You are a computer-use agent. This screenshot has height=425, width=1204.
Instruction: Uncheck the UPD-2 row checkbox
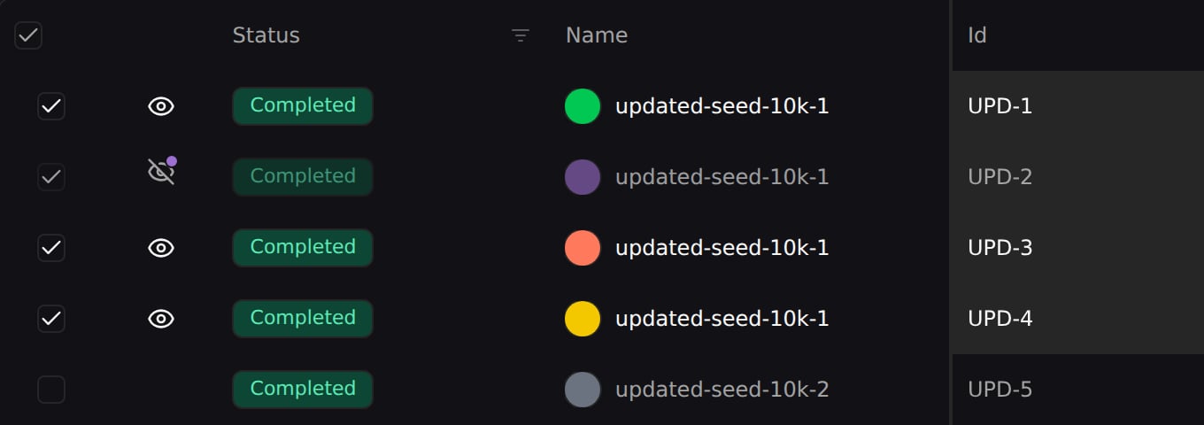pos(51,177)
